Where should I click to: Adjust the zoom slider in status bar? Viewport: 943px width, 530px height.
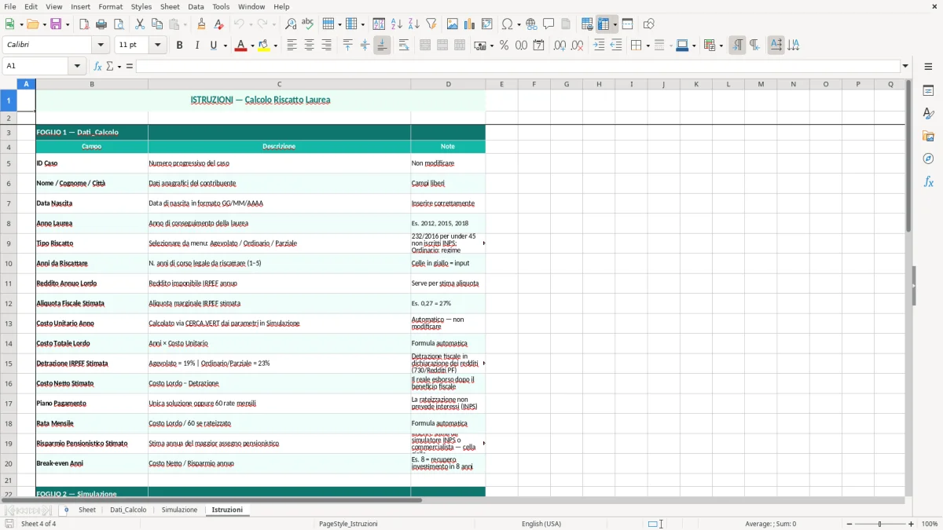click(x=879, y=524)
